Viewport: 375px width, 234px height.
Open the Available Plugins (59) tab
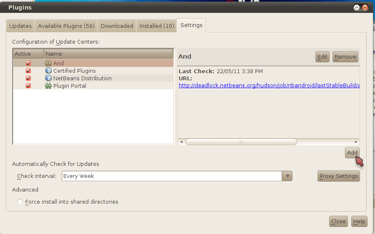coord(66,26)
